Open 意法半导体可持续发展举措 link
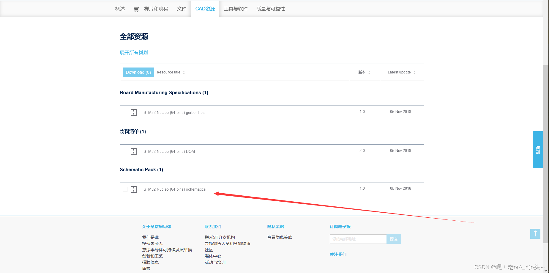Screen dimensions: 549x273 167,250
